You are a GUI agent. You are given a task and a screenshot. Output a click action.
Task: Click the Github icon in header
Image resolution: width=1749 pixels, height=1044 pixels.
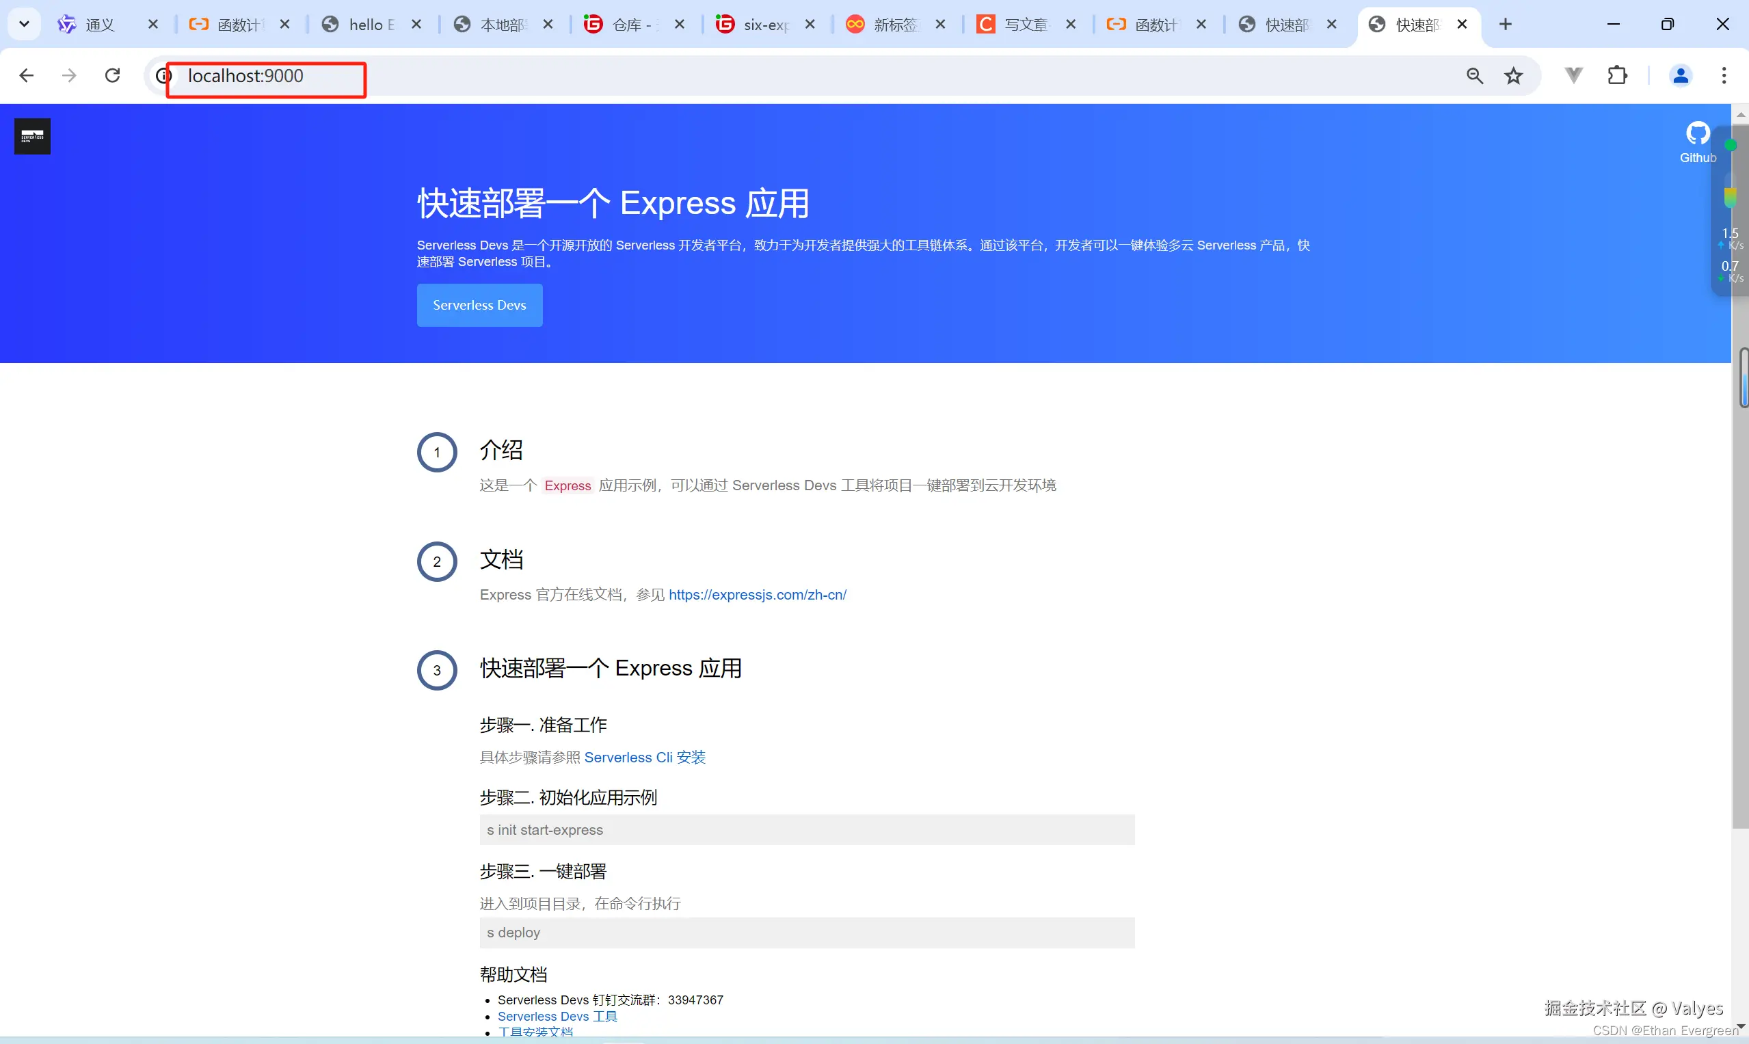click(1697, 134)
